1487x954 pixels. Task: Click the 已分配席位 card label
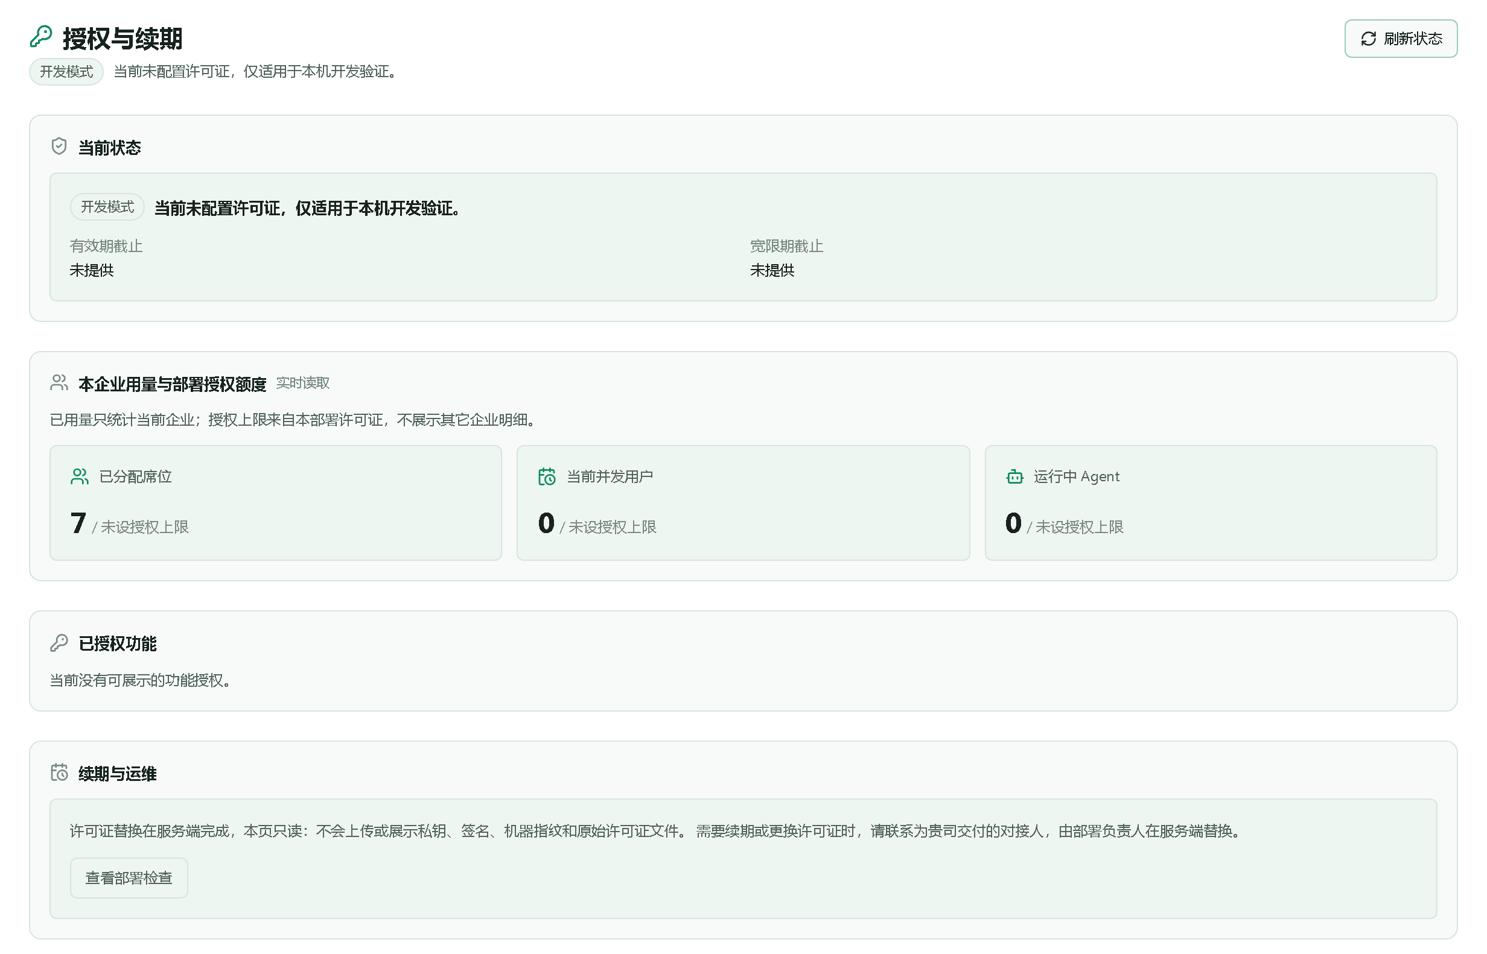click(136, 476)
